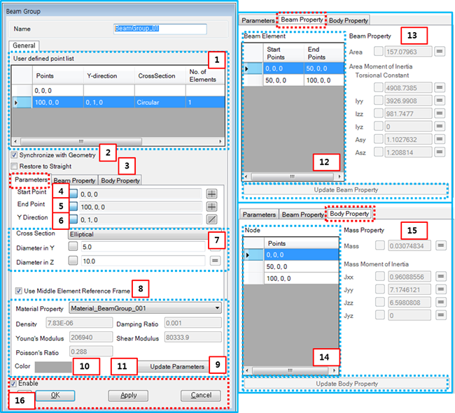The image size is (455, 413).
Task: Switch to Parameters tab in main dialog
Action: [x=31, y=180]
